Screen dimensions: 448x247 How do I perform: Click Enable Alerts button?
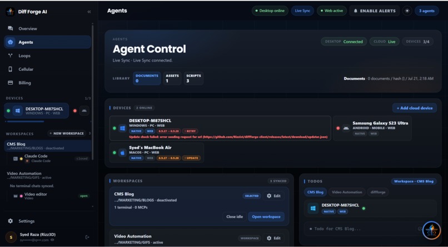click(374, 11)
